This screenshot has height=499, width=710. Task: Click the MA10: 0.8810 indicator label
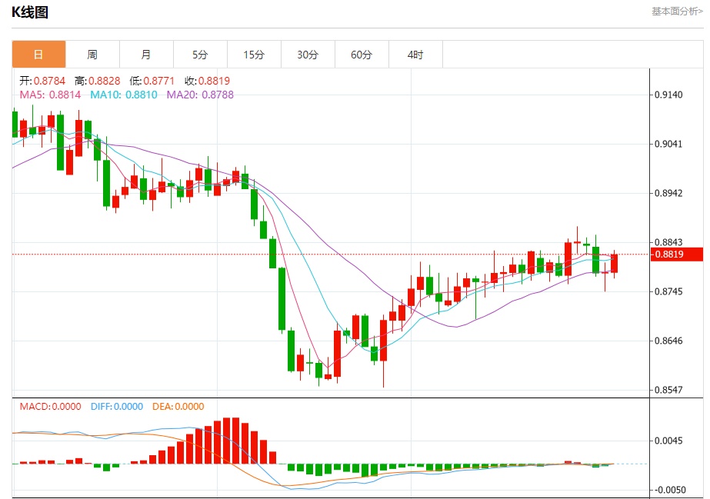[x=124, y=95]
